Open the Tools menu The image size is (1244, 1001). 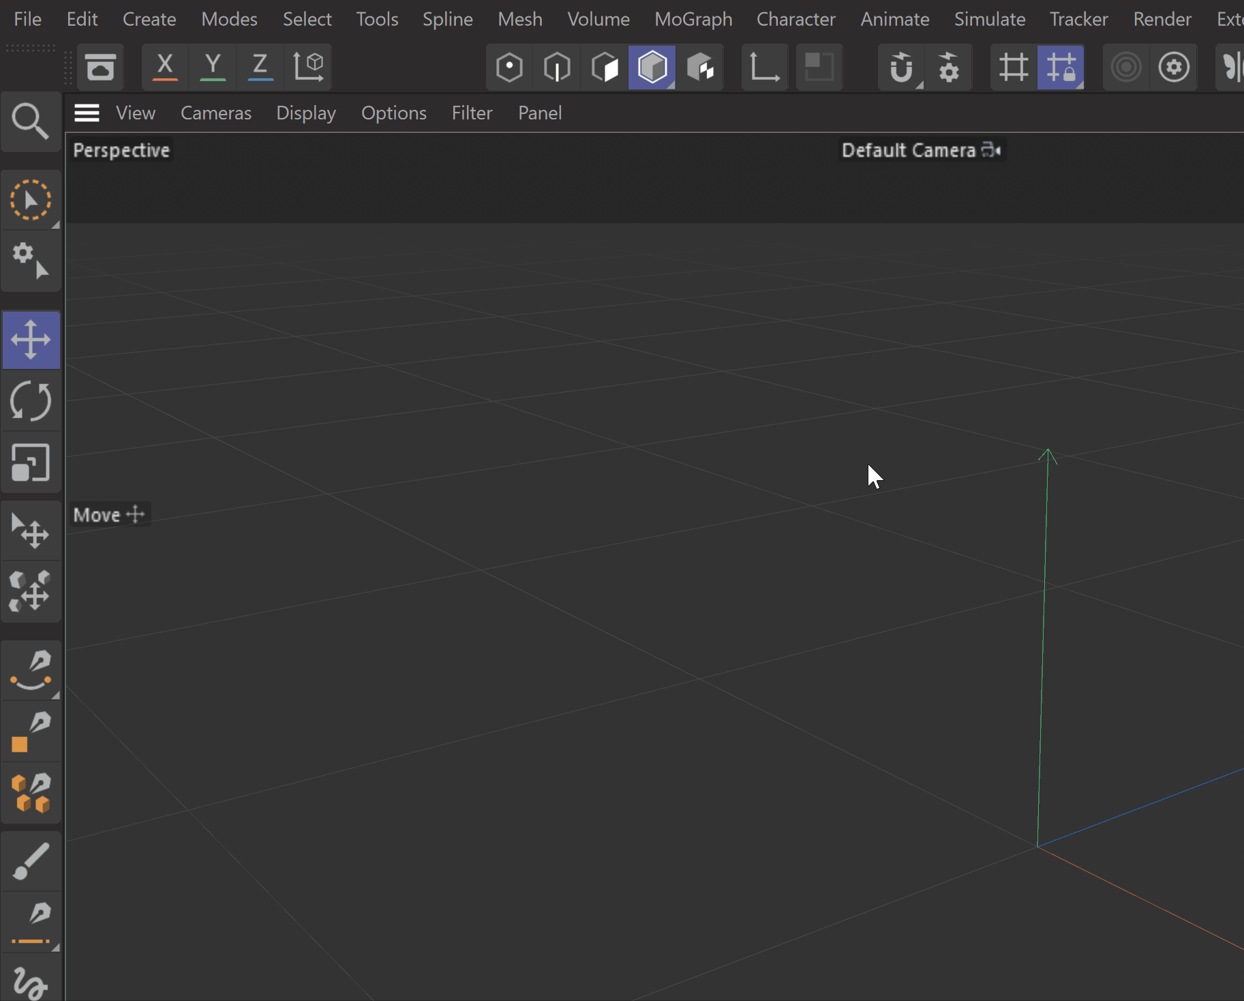point(377,19)
